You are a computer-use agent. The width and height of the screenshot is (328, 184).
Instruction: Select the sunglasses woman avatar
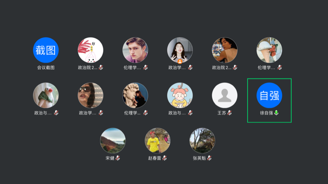[91, 95]
